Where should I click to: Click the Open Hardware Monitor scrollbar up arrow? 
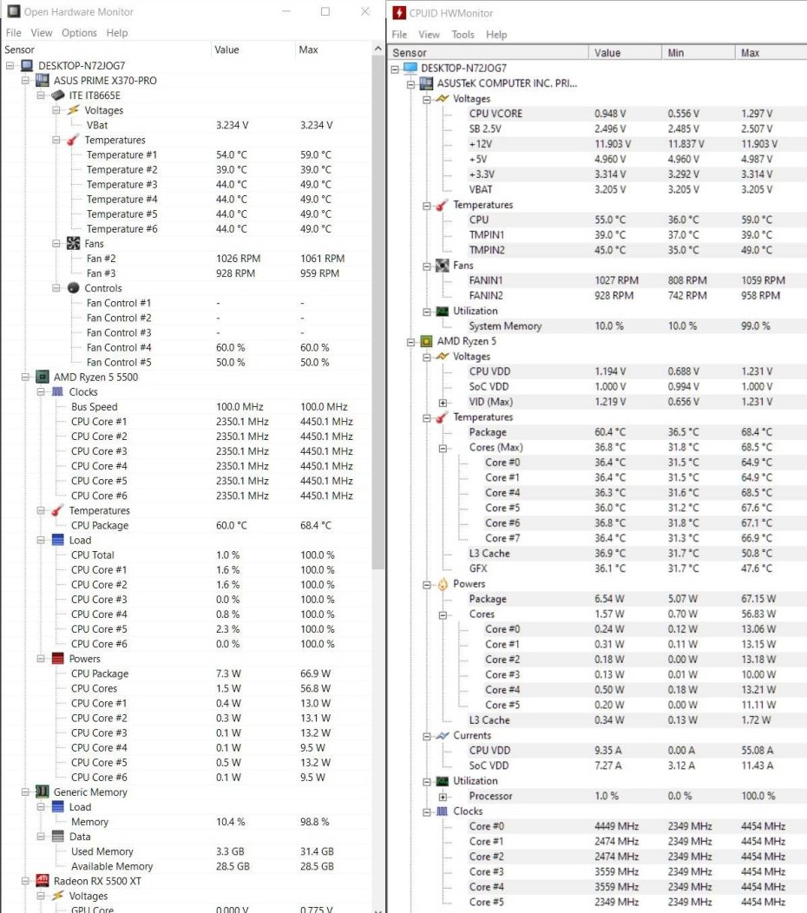377,49
